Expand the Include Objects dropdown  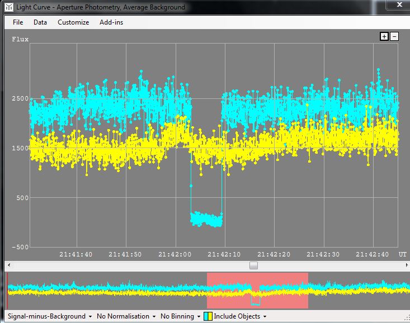coord(239,316)
